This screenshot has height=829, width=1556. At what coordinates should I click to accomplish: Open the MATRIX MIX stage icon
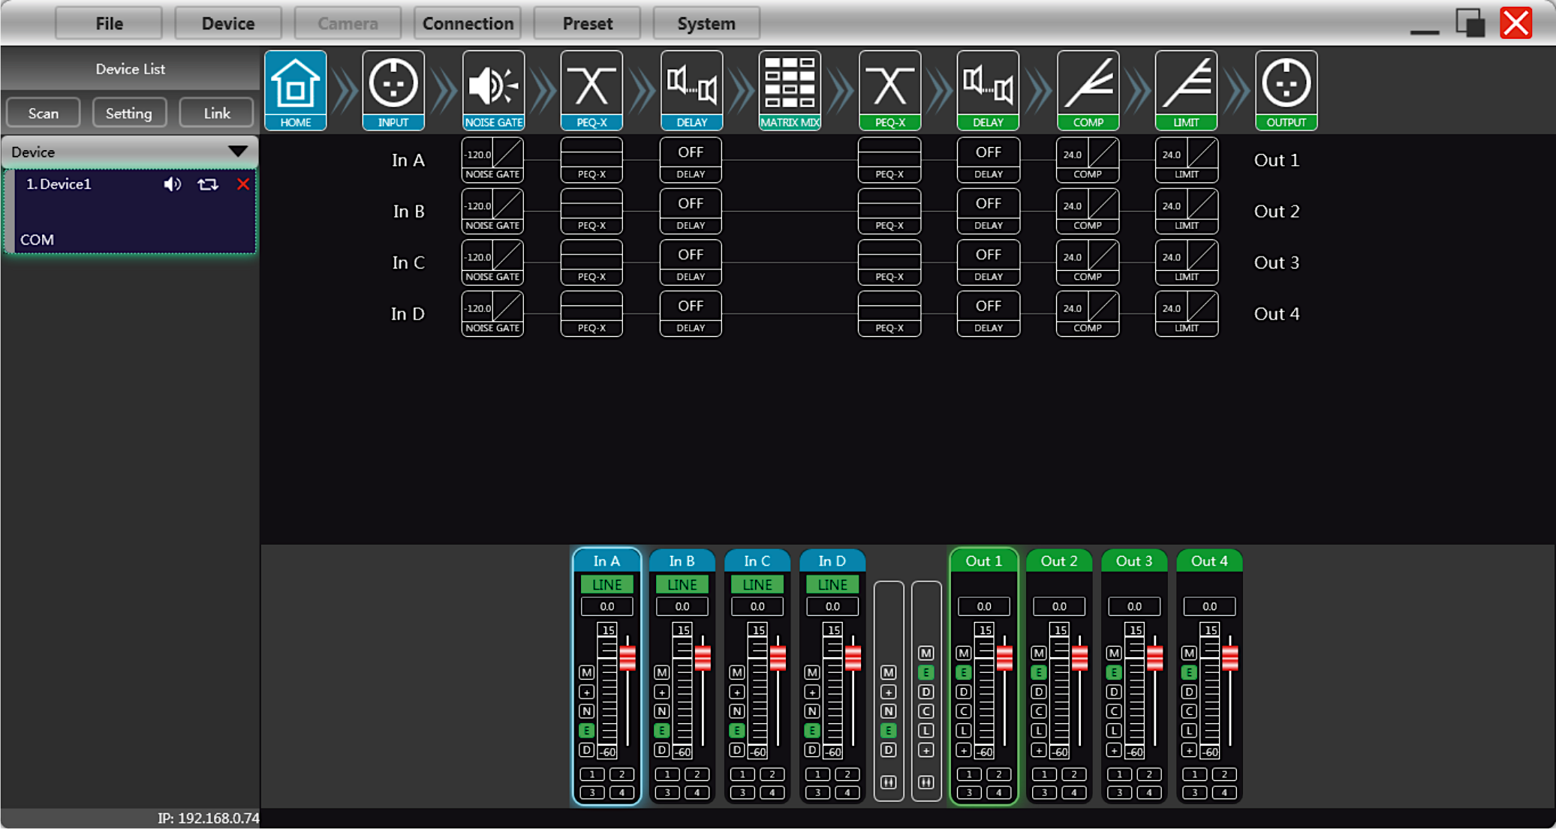point(790,90)
